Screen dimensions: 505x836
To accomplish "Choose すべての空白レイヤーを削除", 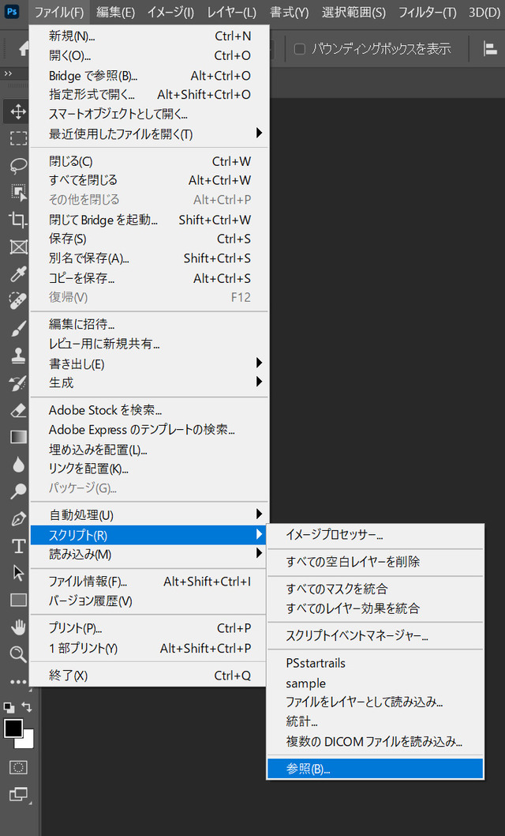I will coord(375,562).
